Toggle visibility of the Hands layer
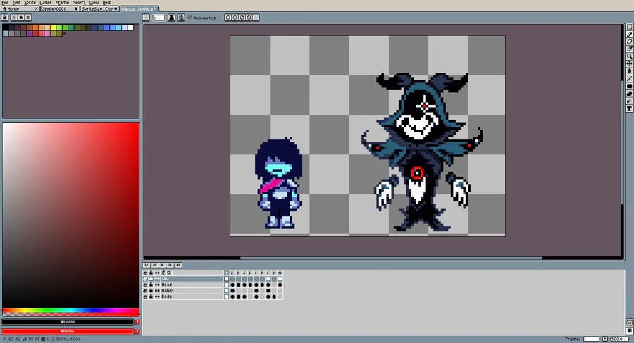 coord(145,291)
